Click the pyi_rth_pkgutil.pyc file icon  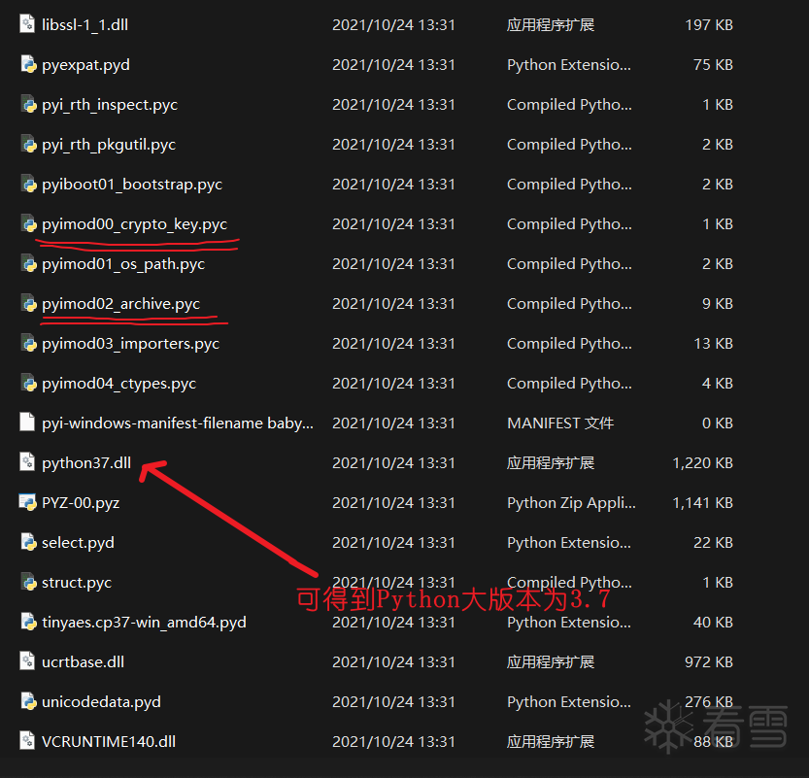coord(27,144)
